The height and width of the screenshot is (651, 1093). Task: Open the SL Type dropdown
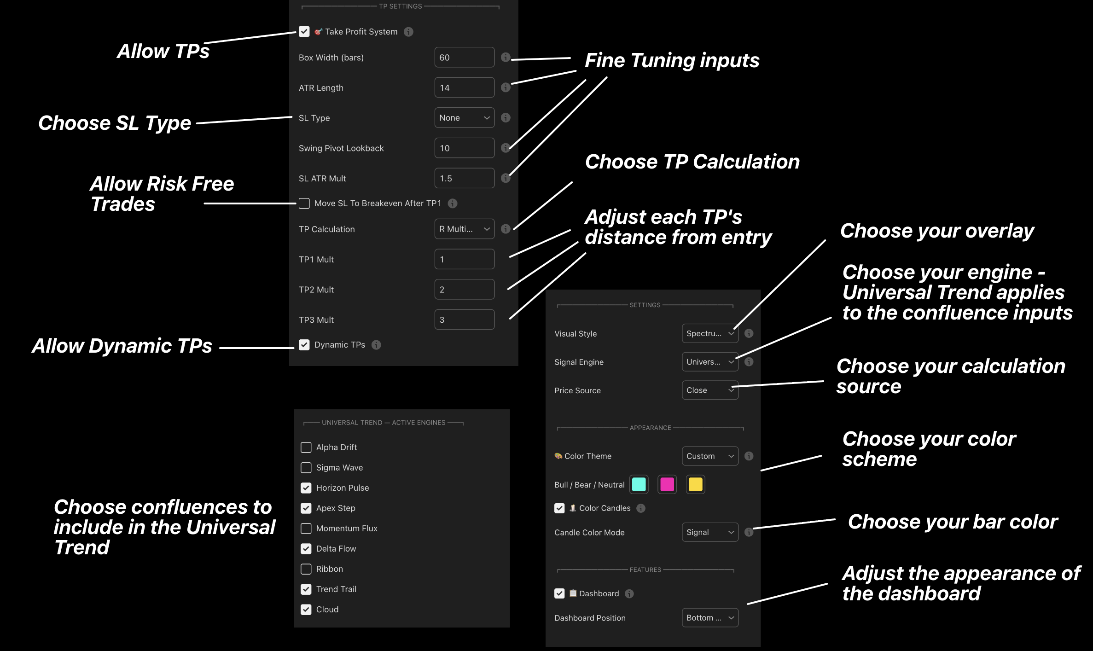coord(465,117)
